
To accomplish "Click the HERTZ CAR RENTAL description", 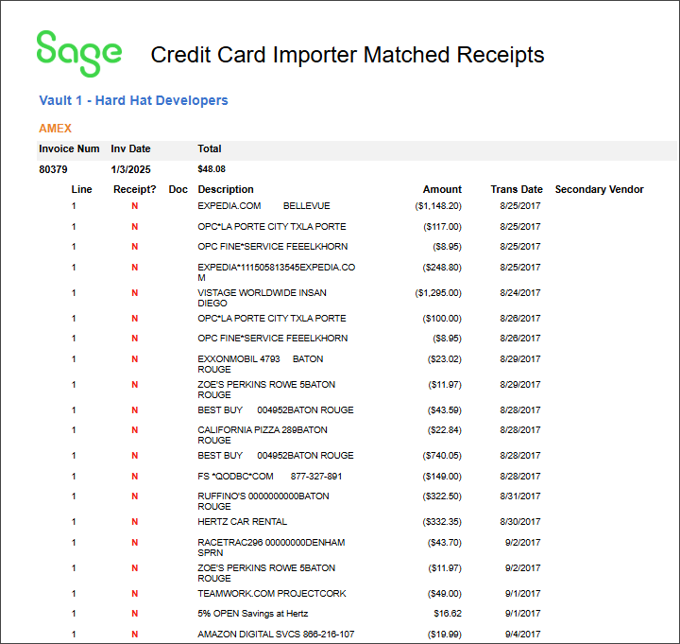I will (x=243, y=522).
